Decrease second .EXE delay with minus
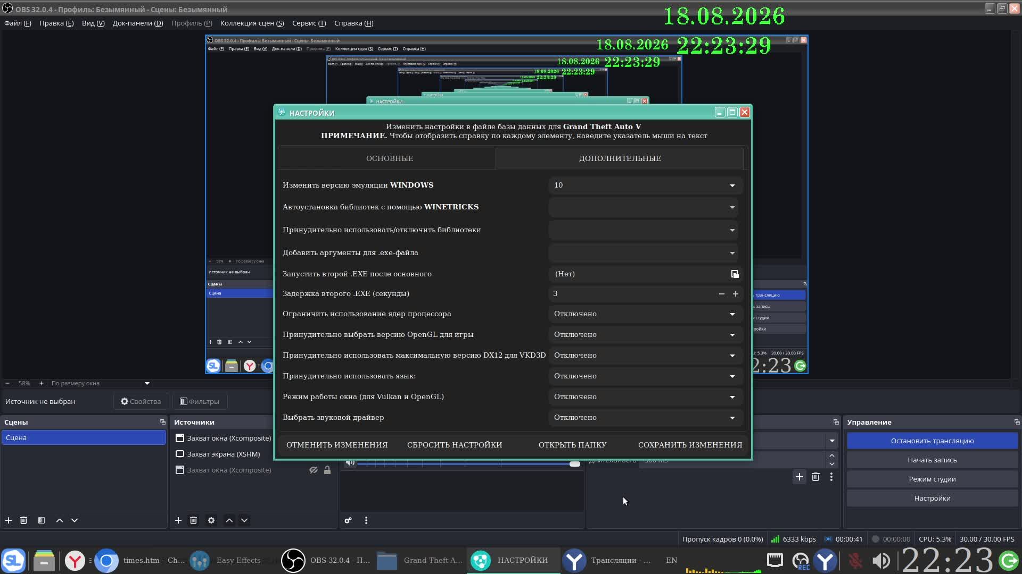1022x574 pixels. (722, 294)
